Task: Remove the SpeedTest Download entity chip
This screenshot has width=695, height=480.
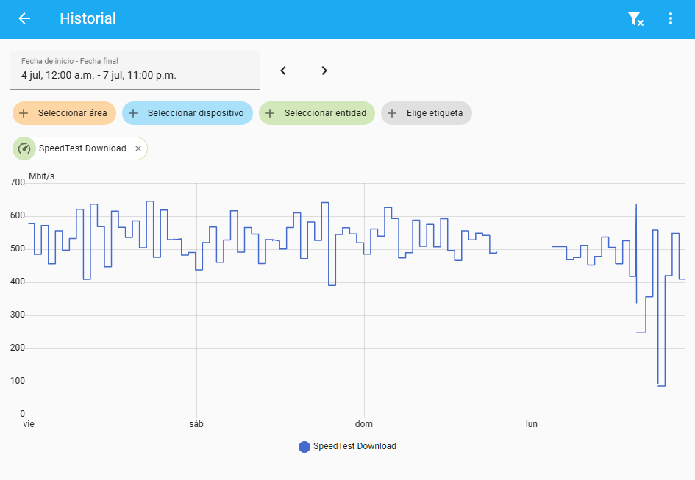Action: 138,148
